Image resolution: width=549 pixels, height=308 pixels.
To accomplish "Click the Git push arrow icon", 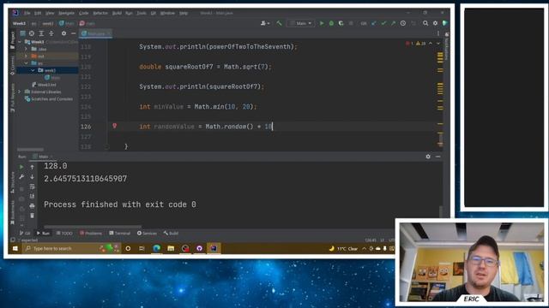I will (393, 23).
